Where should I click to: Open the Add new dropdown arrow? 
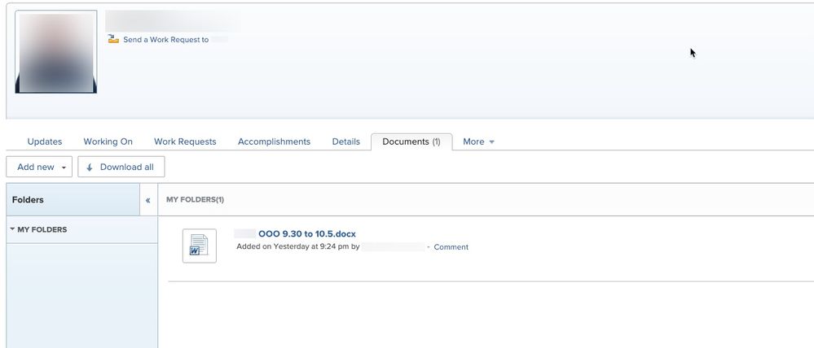click(x=64, y=167)
